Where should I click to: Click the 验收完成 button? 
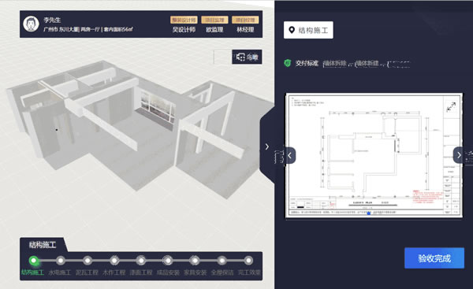tap(434, 258)
